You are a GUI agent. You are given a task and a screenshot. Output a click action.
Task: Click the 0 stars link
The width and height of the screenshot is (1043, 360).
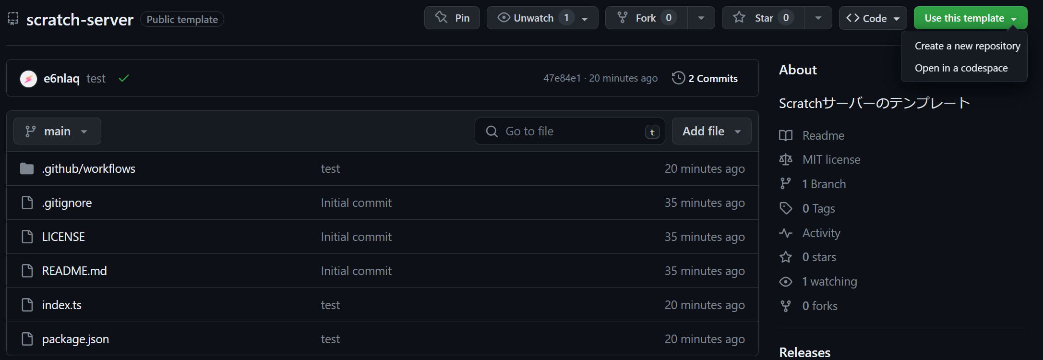819,257
